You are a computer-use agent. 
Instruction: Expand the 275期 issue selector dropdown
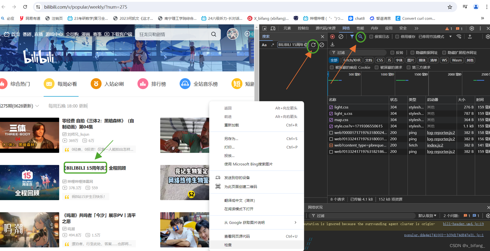37,106
